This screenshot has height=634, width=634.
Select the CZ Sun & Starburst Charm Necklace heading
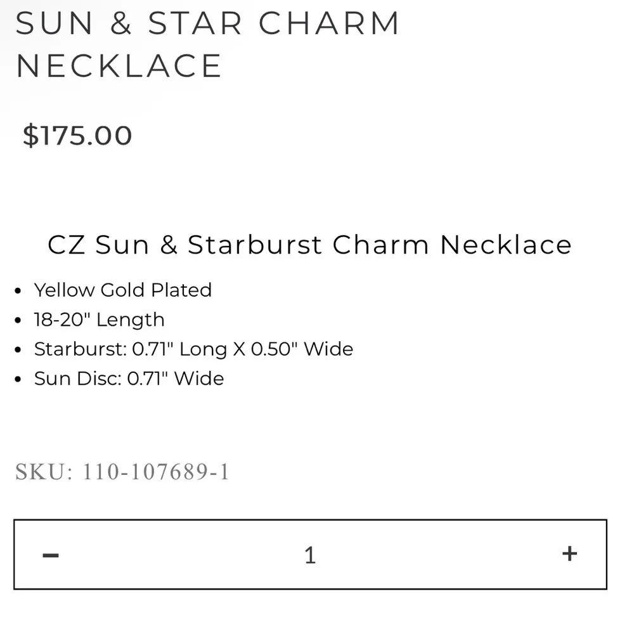click(x=309, y=245)
